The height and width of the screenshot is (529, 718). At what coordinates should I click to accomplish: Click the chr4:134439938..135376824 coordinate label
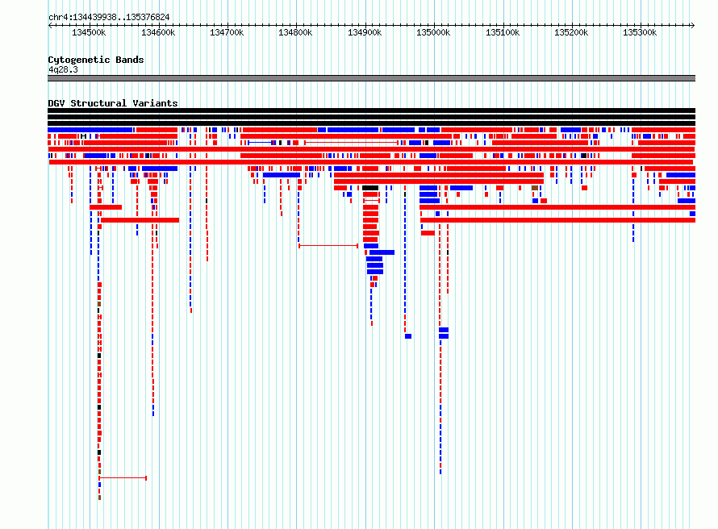(x=109, y=17)
